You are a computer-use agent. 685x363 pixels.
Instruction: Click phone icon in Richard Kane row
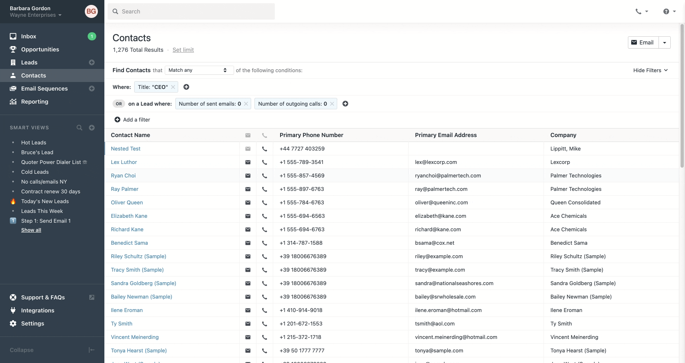265,230
